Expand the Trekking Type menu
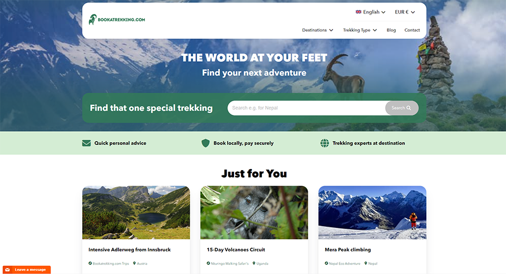Viewport: 506px width, 274px height. coord(360,30)
